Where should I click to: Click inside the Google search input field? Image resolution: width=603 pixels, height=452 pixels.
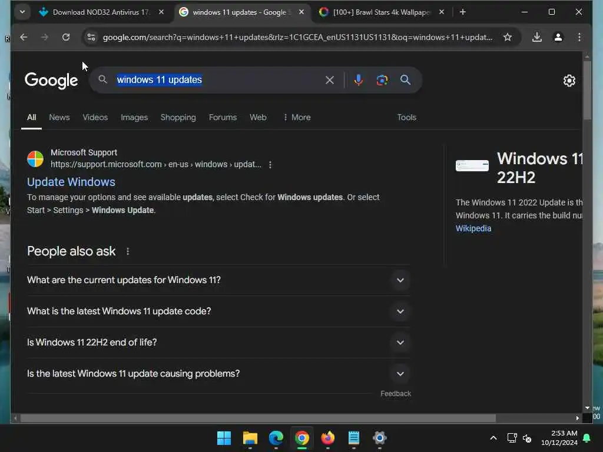[219, 80]
